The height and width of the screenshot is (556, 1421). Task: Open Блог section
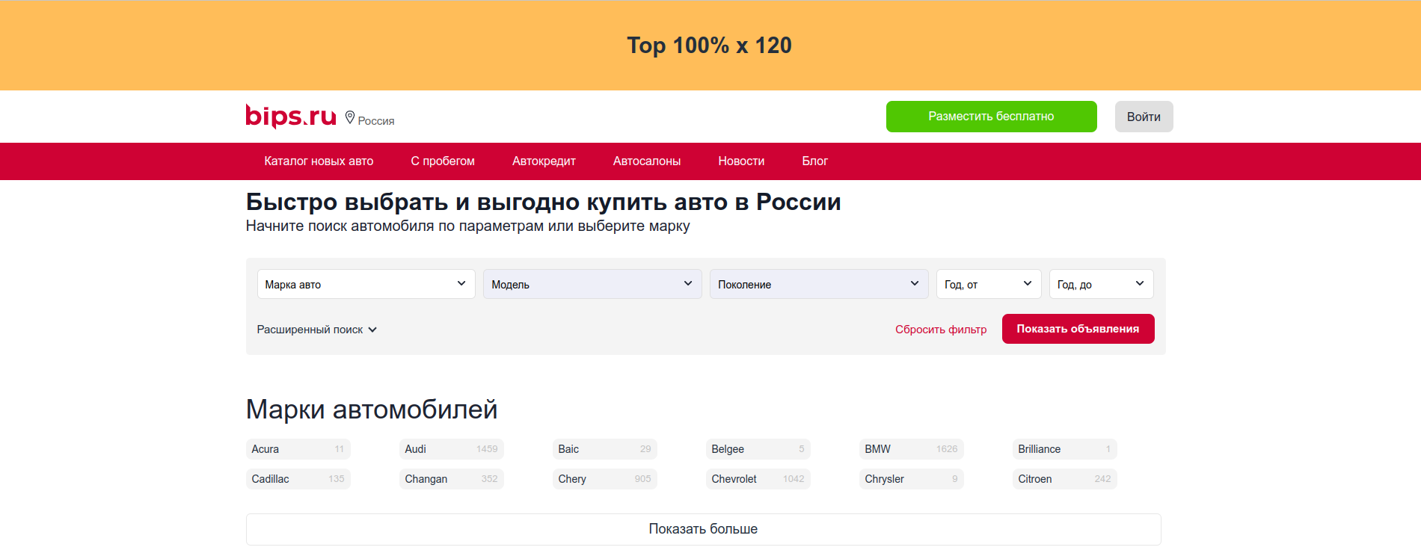[x=815, y=161]
